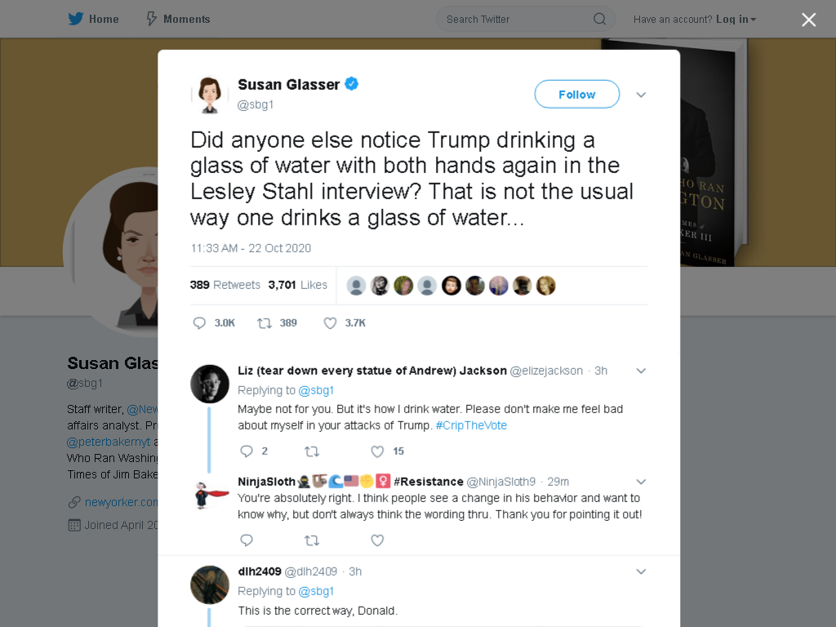
Task: Retweet Liz Jackson's reply
Action: (x=311, y=451)
